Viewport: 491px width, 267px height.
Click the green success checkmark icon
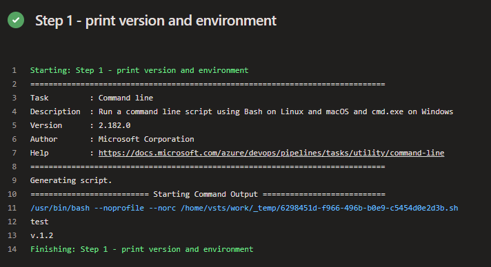[16, 21]
